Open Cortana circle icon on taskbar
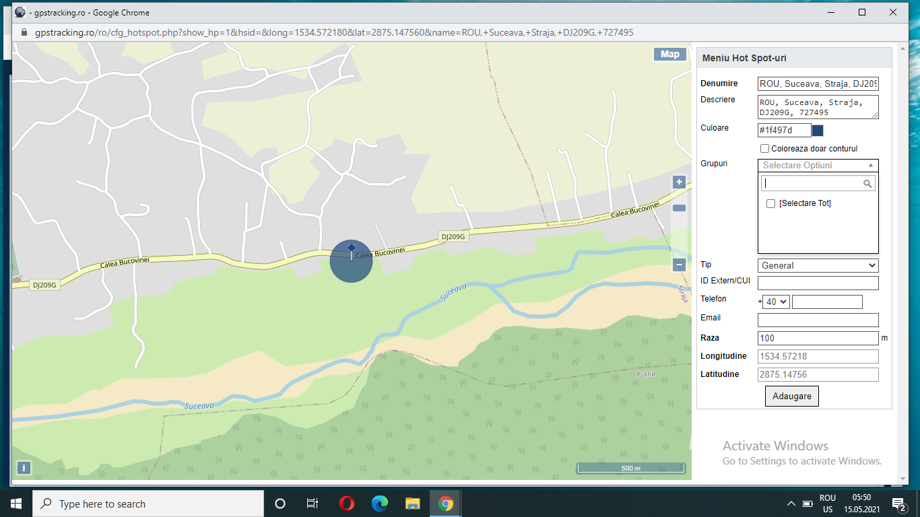920x517 pixels. 280,504
